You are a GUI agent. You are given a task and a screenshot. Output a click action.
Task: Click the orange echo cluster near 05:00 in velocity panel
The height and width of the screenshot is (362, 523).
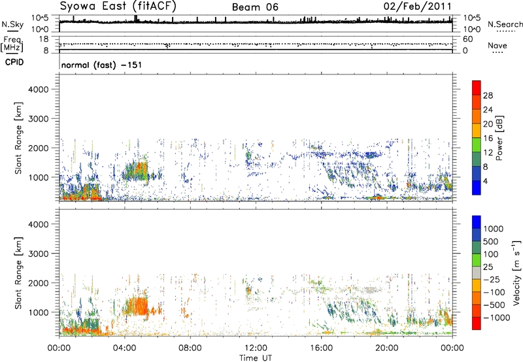tap(136, 306)
